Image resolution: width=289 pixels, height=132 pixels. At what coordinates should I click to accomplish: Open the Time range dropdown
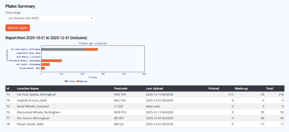point(50,18)
